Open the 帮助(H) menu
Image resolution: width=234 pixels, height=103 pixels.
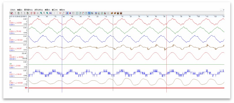[x=62, y=10]
